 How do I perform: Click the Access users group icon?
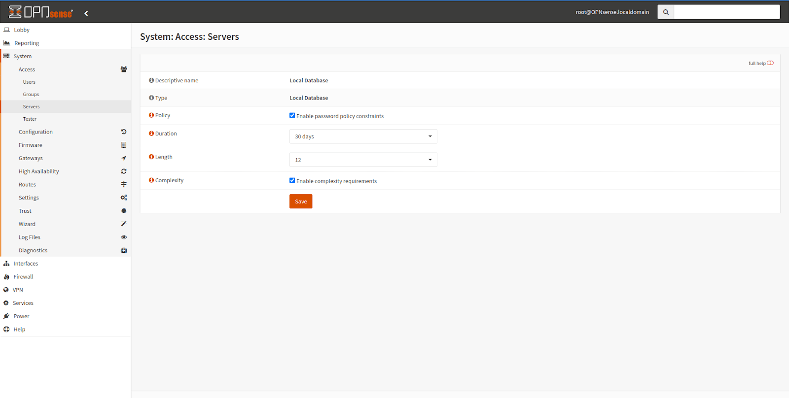pos(124,69)
